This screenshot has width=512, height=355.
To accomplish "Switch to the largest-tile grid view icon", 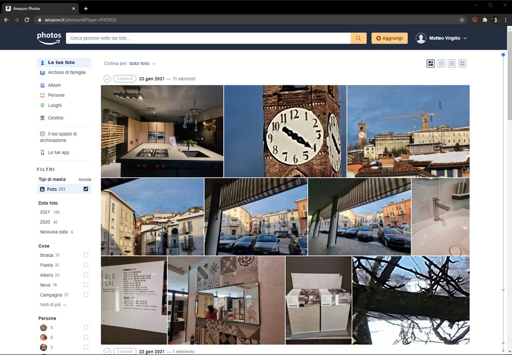I will pyautogui.click(x=462, y=63).
